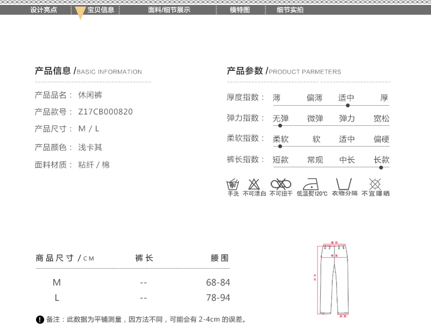Image resolution: width=431 pixels, height=333 pixels.
Task: Go to the 面料/细节展示 tab
Action: (169, 10)
